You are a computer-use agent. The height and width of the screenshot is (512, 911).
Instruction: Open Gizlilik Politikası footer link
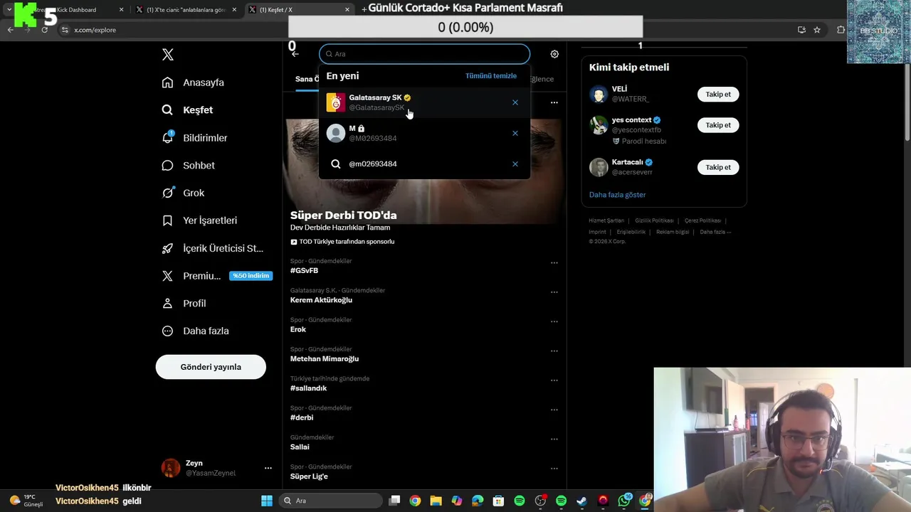(x=654, y=221)
